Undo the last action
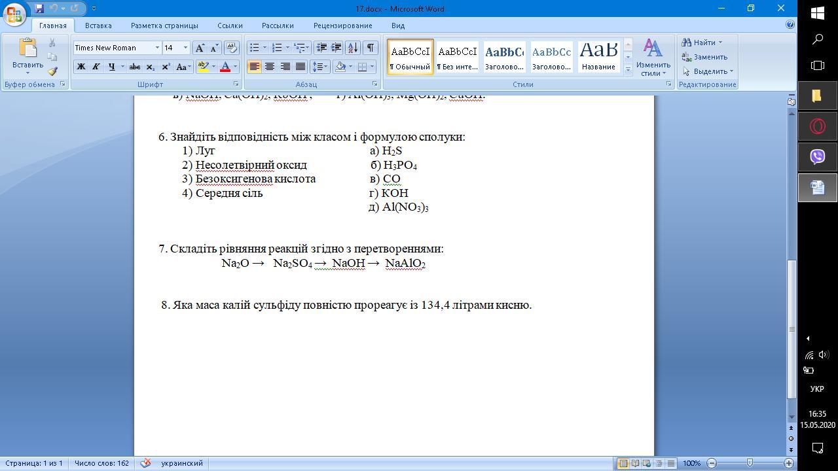The image size is (838, 471). tap(54, 9)
